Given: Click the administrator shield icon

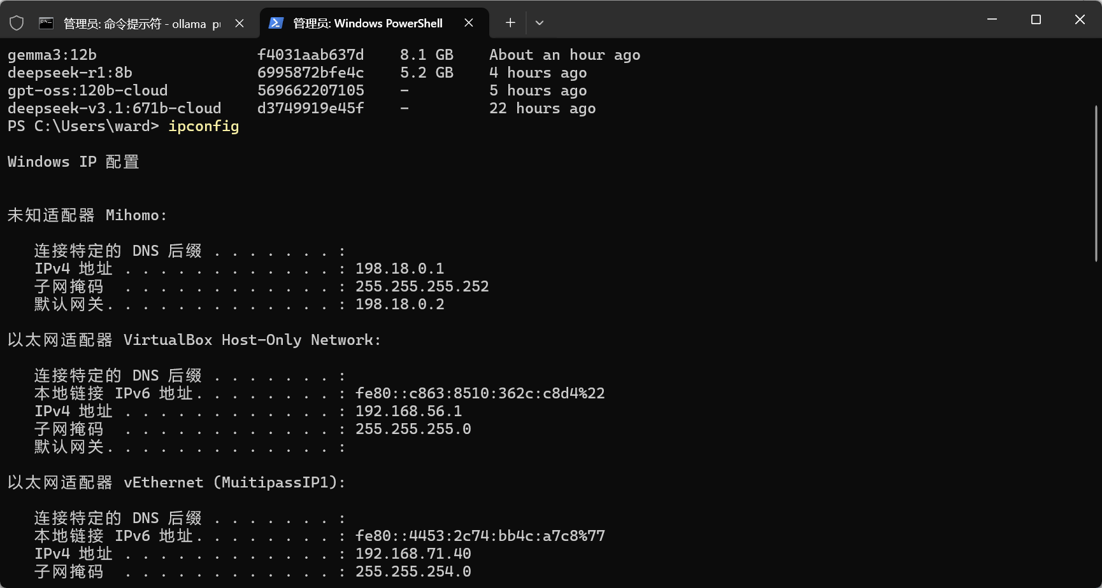Looking at the screenshot, I should pyautogui.click(x=17, y=24).
